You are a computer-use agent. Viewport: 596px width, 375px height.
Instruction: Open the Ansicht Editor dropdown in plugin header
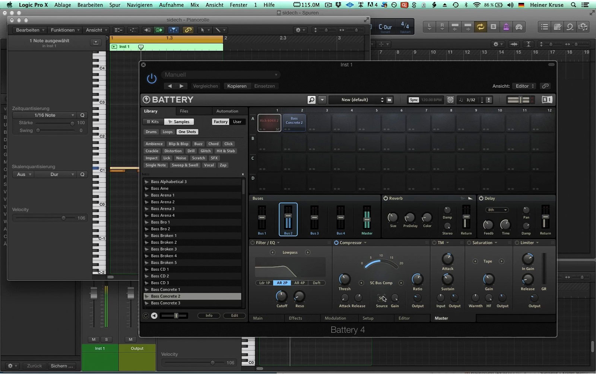click(x=524, y=86)
